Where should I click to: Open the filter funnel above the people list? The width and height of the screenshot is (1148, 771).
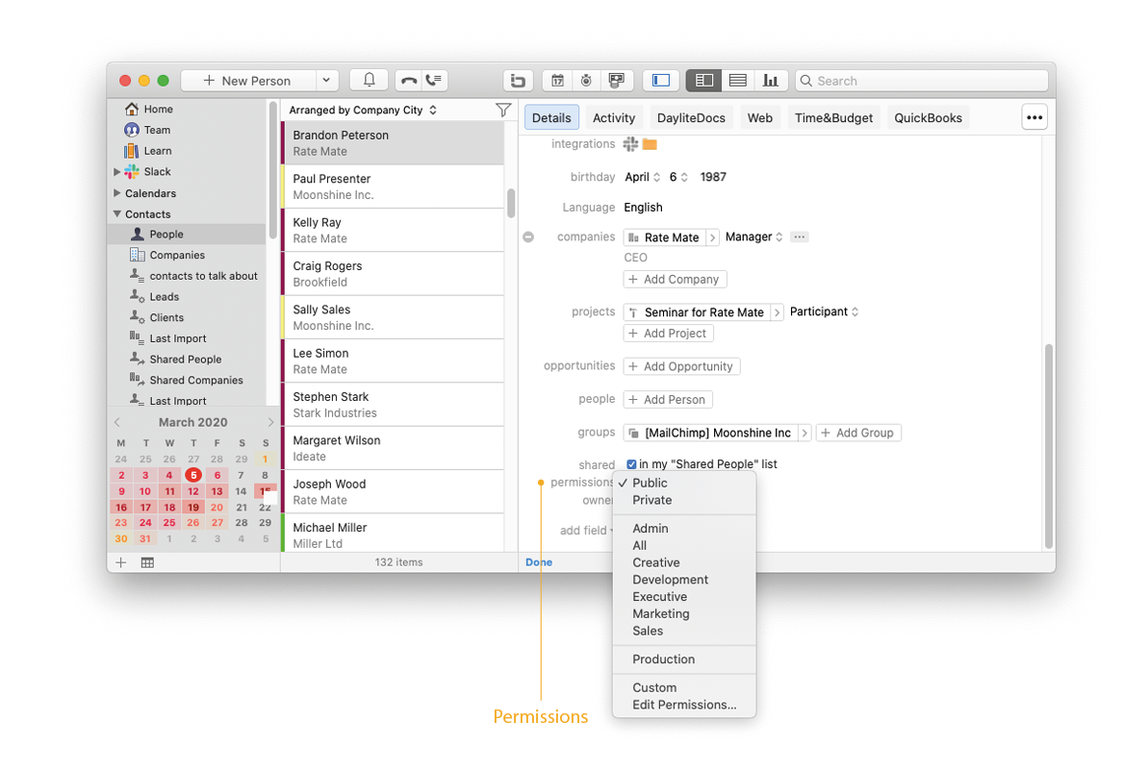click(x=503, y=110)
